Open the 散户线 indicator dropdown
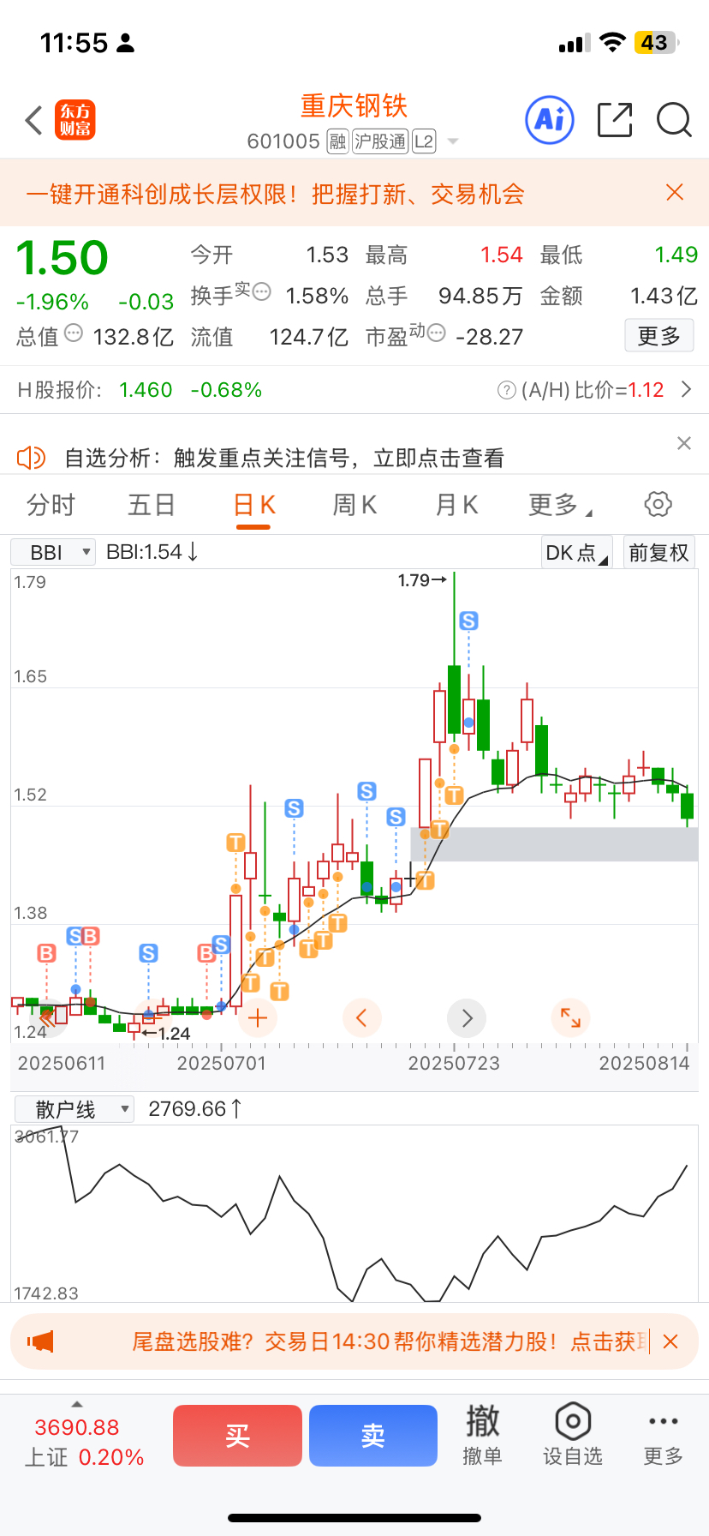The height and width of the screenshot is (1536, 709). pyautogui.click(x=74, y=1109)
